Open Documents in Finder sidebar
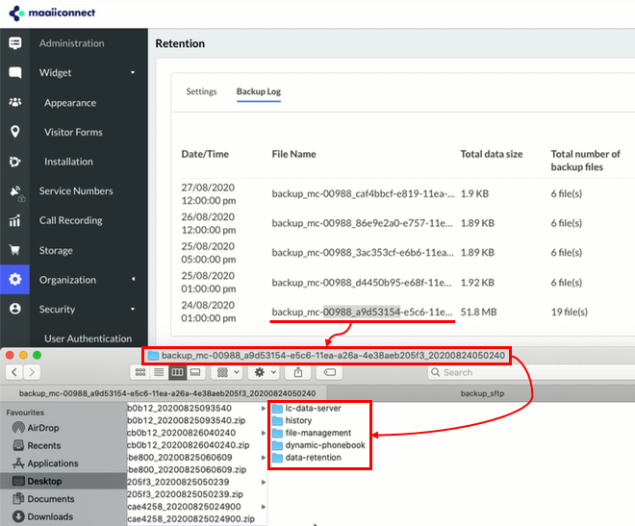635x526 pixels. click(x=43, y=498)
